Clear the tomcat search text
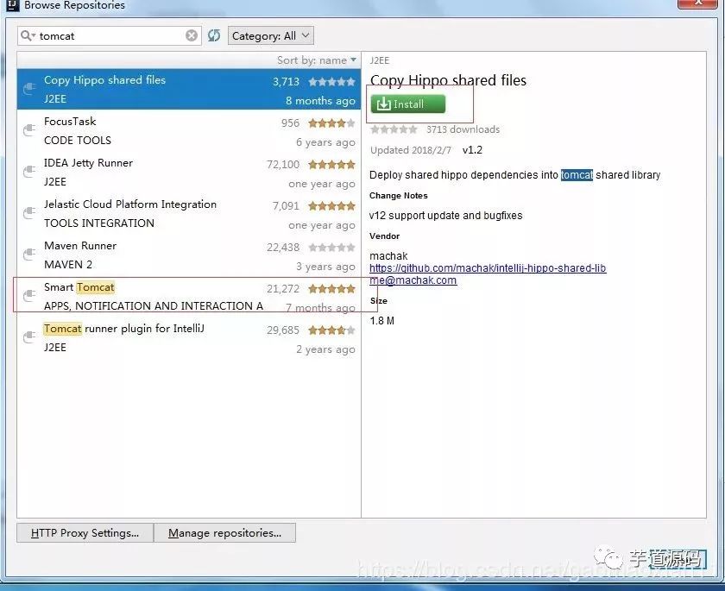725x591 pixels. [192, 35]
